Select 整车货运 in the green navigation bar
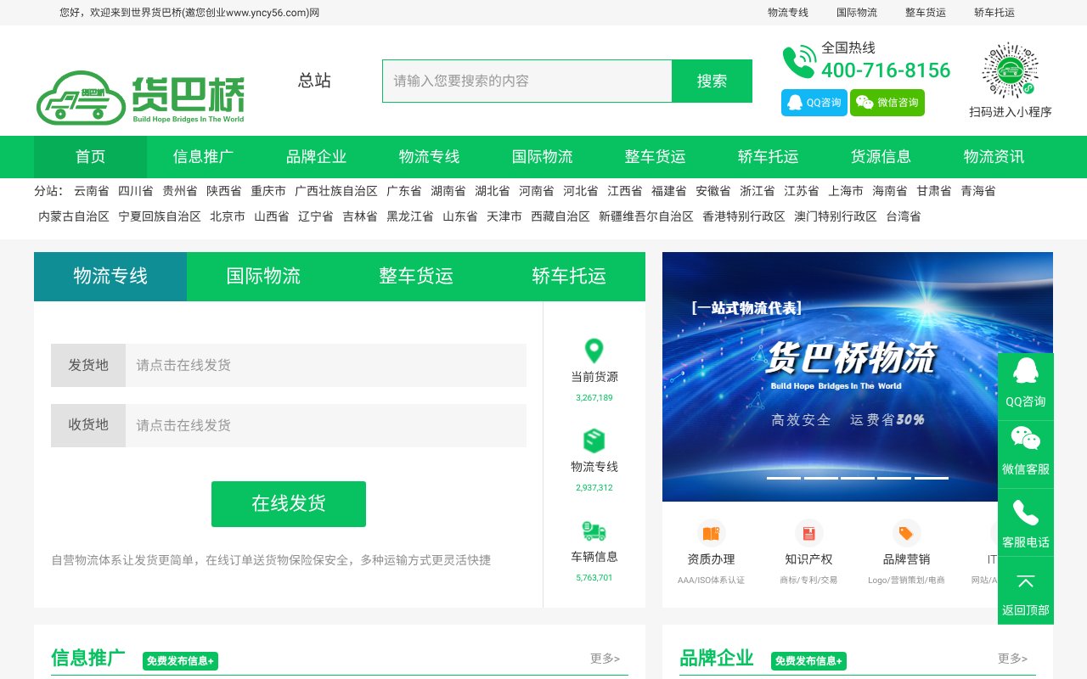 pyautogui.click(x=655, y=157)
